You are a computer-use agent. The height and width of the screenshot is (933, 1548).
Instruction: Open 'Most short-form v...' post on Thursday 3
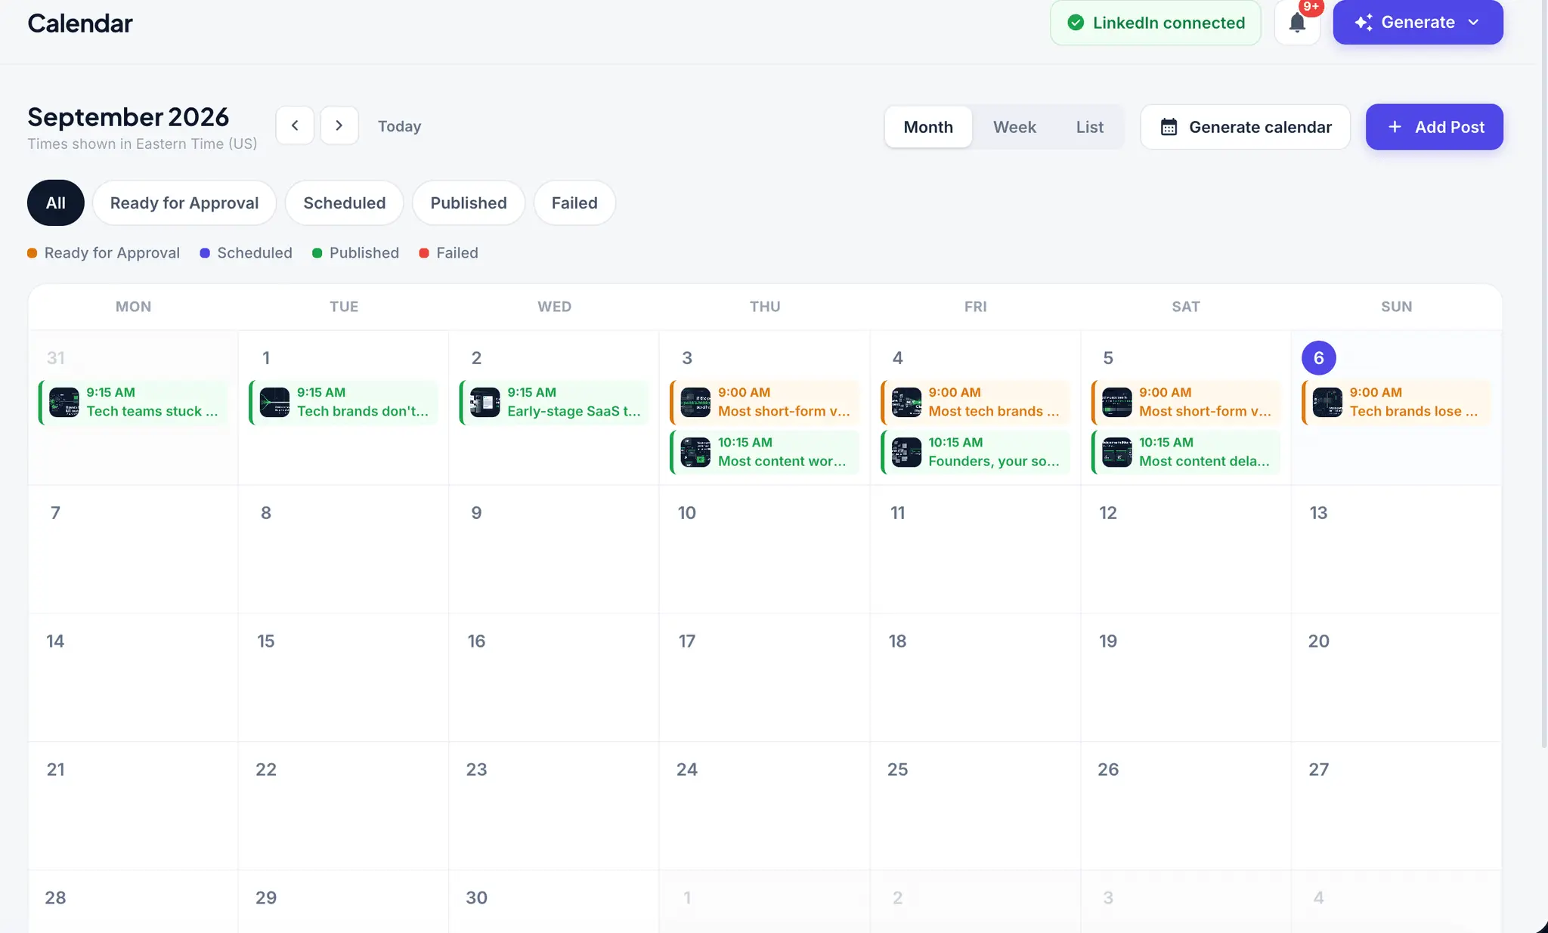coord(764,402)
